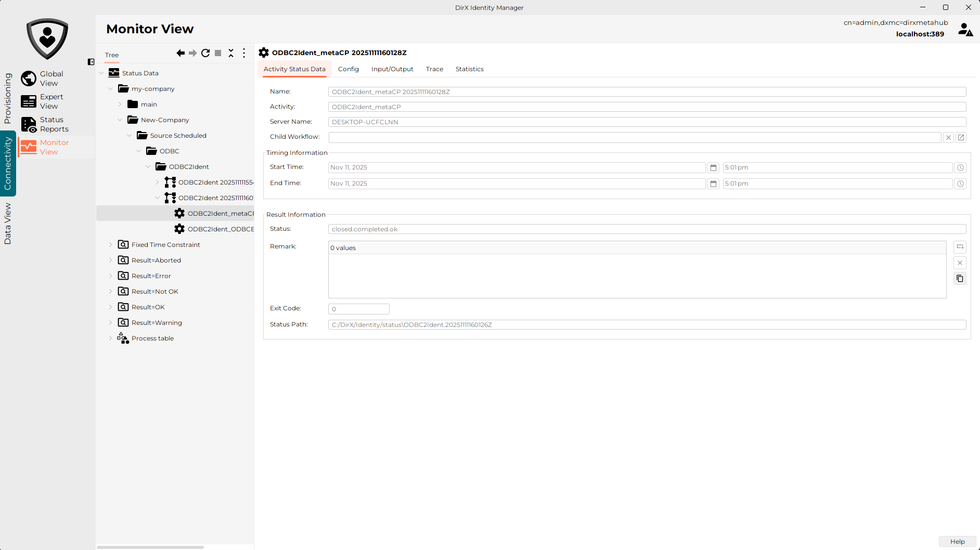Open the Input/Output tab
Screen dimensions: 980x550
pyautogui.click(x=392, y=69)
